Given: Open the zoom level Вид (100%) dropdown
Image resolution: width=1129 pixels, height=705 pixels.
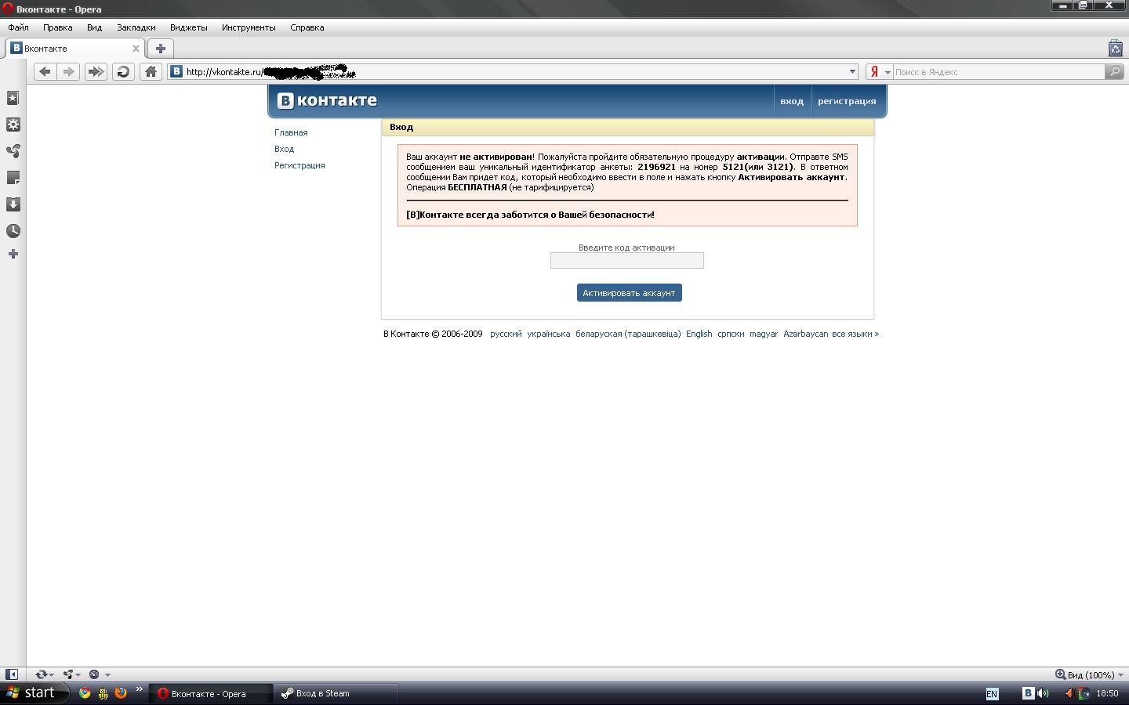Looking at the screenshot, I should [1089, 674].
